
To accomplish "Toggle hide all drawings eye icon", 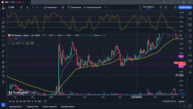I will click(3, 76).
